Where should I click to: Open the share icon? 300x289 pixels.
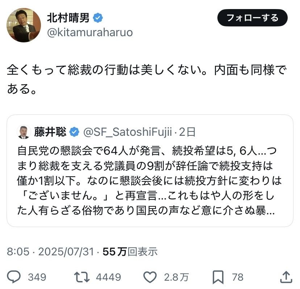286,277
